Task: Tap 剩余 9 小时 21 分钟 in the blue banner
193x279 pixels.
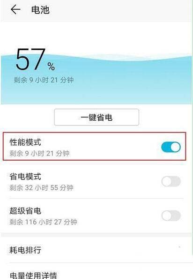Action: 44,80
